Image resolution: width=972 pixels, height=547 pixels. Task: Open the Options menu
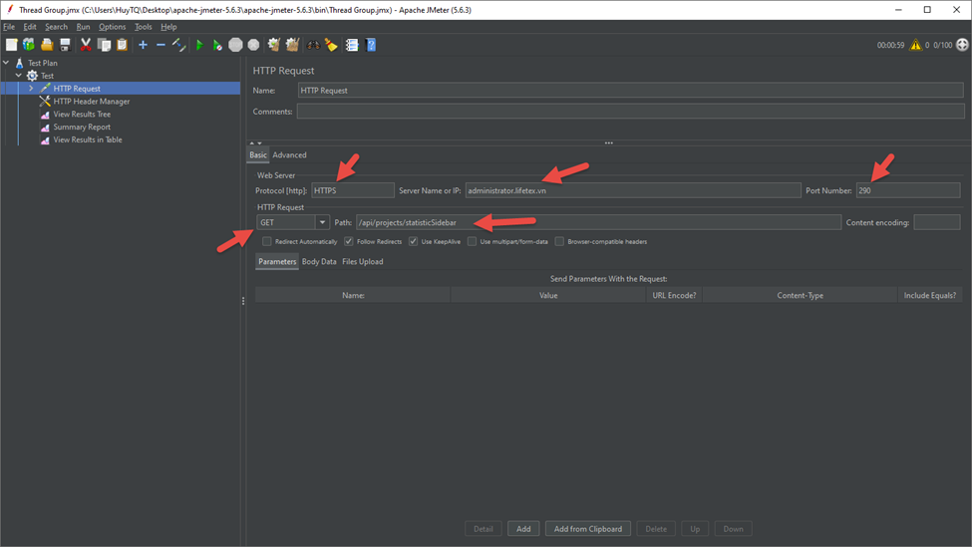point(112,27)
